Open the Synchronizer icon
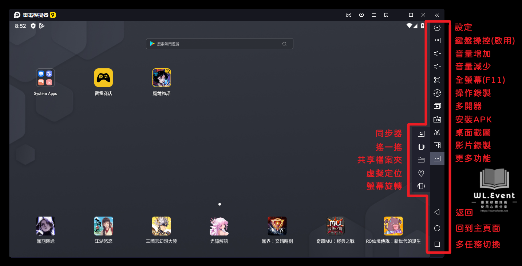 coord(421,134)
